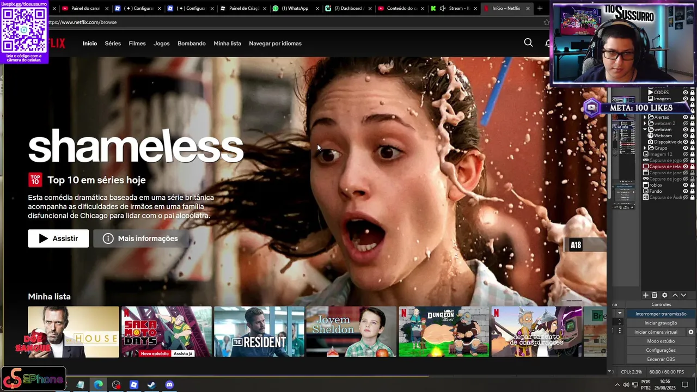
Task: Hide the Fundo source with eye icon
Action: (x=686, y=191)
